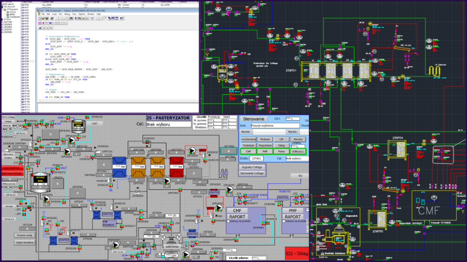
Task: Open the PLC menu in SCL editor
Action: coord(60,14)
